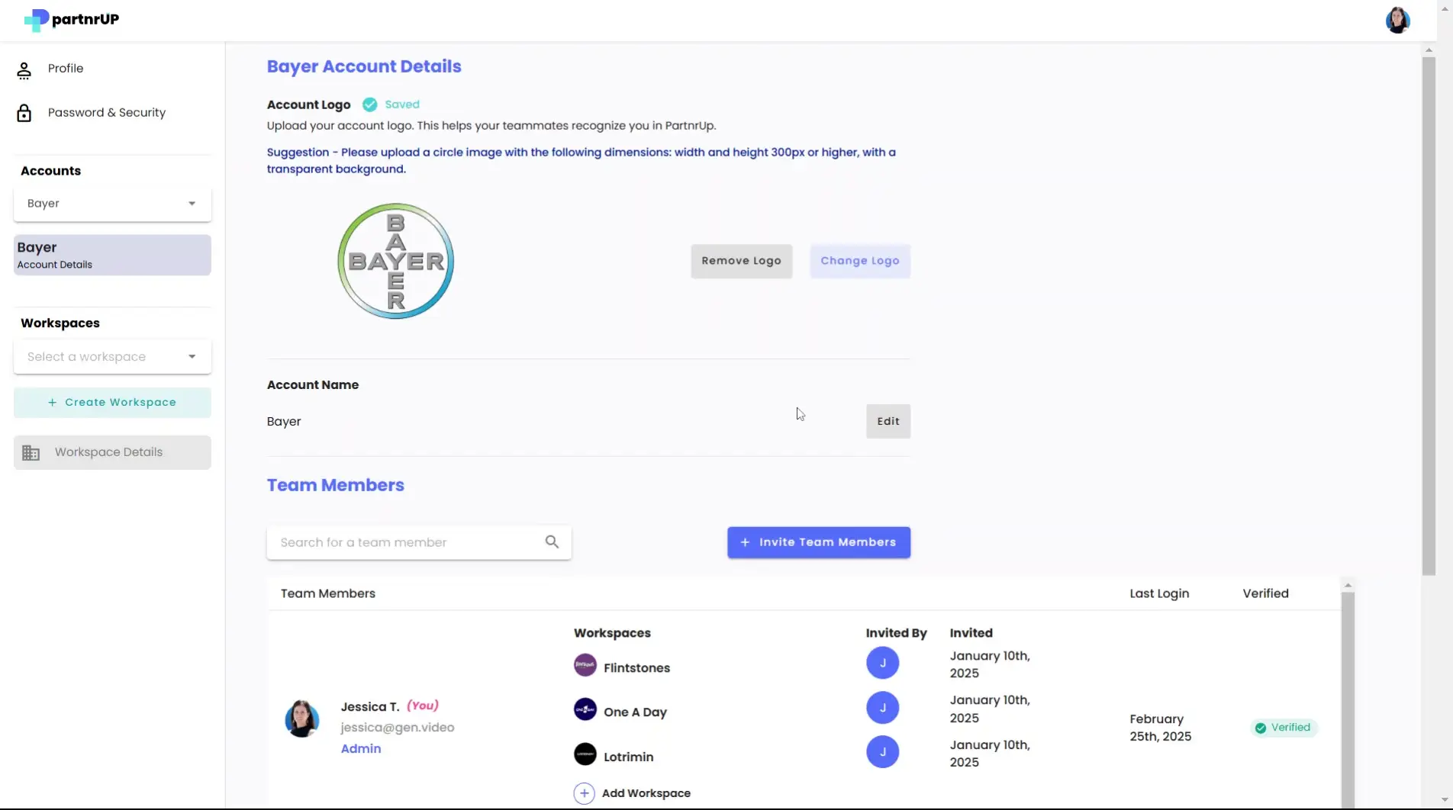Viewport: 1453px width, 810px height.
Task: Expand the Select a workspace dropdown
Action: pos(111,356)
